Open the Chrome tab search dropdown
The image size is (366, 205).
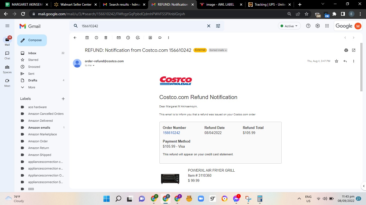tap(323, 4)
